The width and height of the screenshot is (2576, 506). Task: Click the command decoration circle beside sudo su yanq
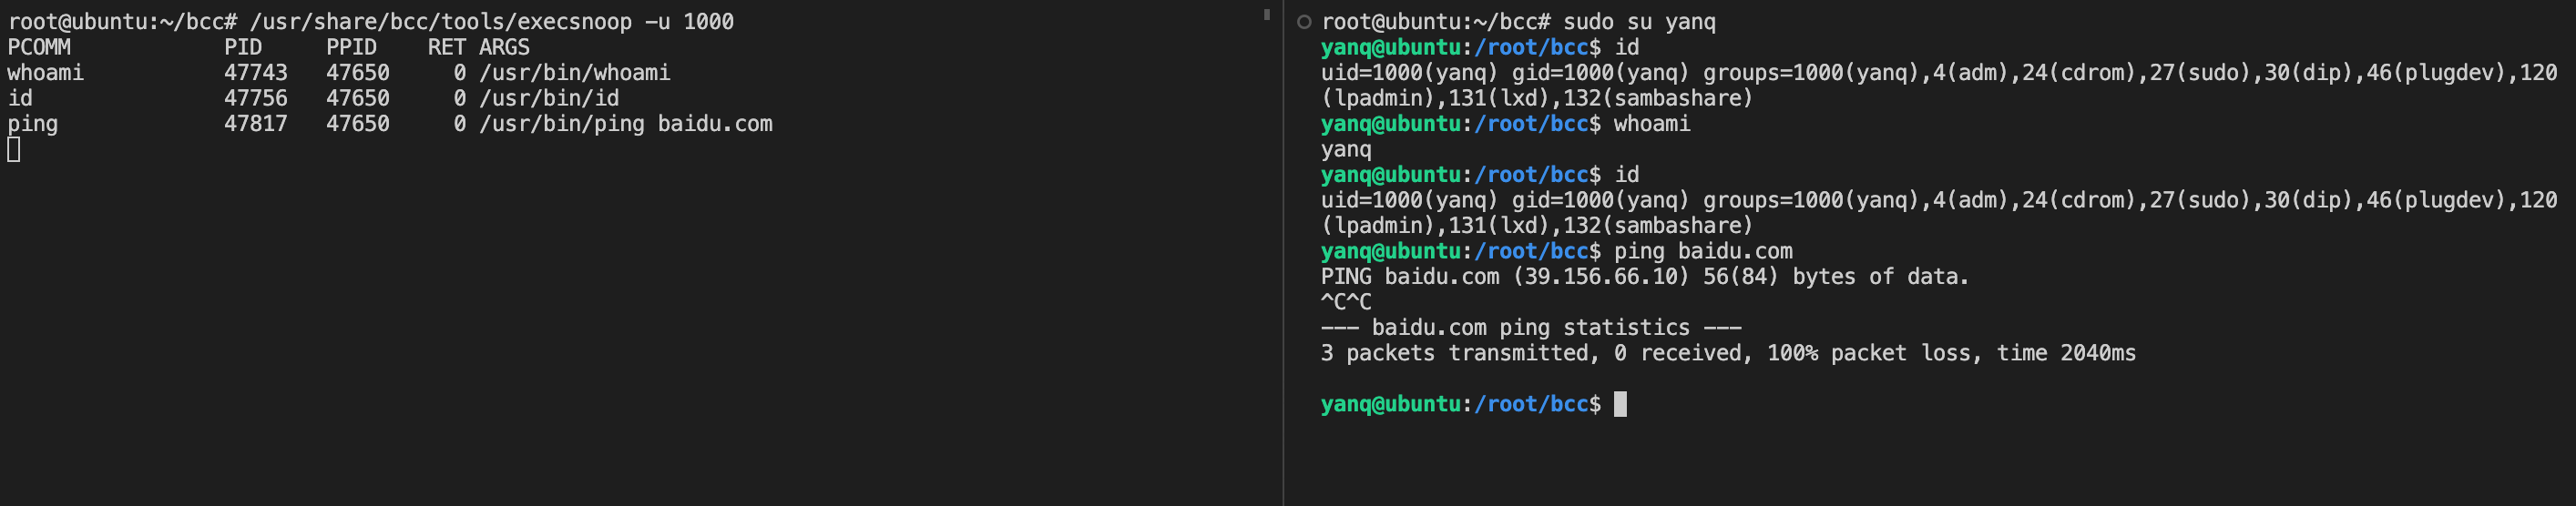tap(1303, 22)
